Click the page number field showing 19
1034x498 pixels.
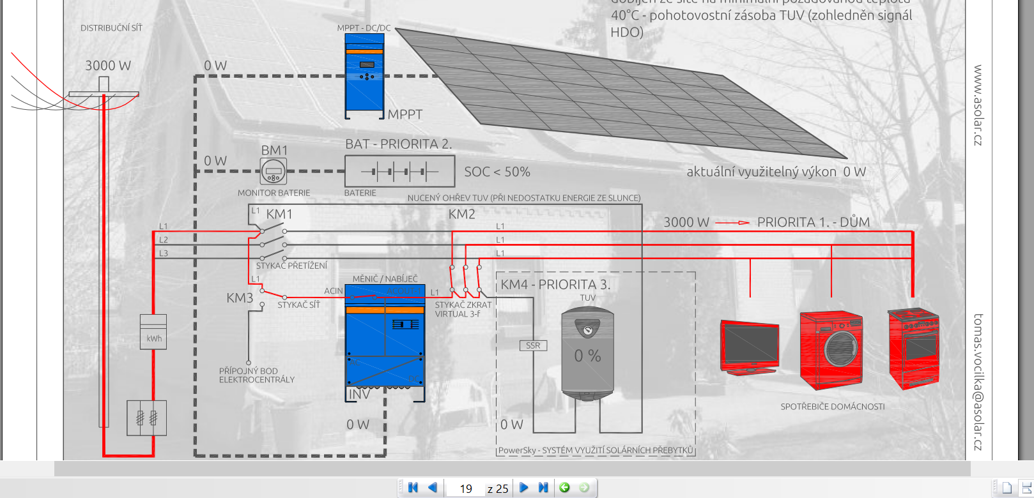pyautogui.click(x=465, y=488)
